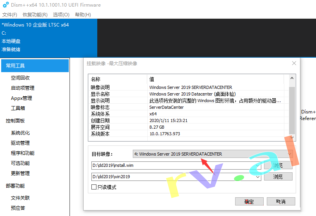Open 启动项管理 in the sidebar
This screenshot has height=216, width=316.
[x=23, y=88]
